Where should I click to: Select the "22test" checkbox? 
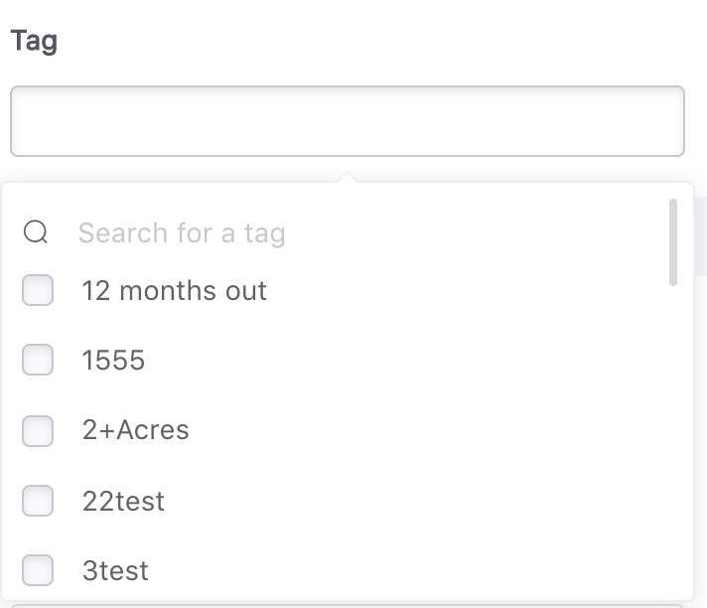(38, 501)
